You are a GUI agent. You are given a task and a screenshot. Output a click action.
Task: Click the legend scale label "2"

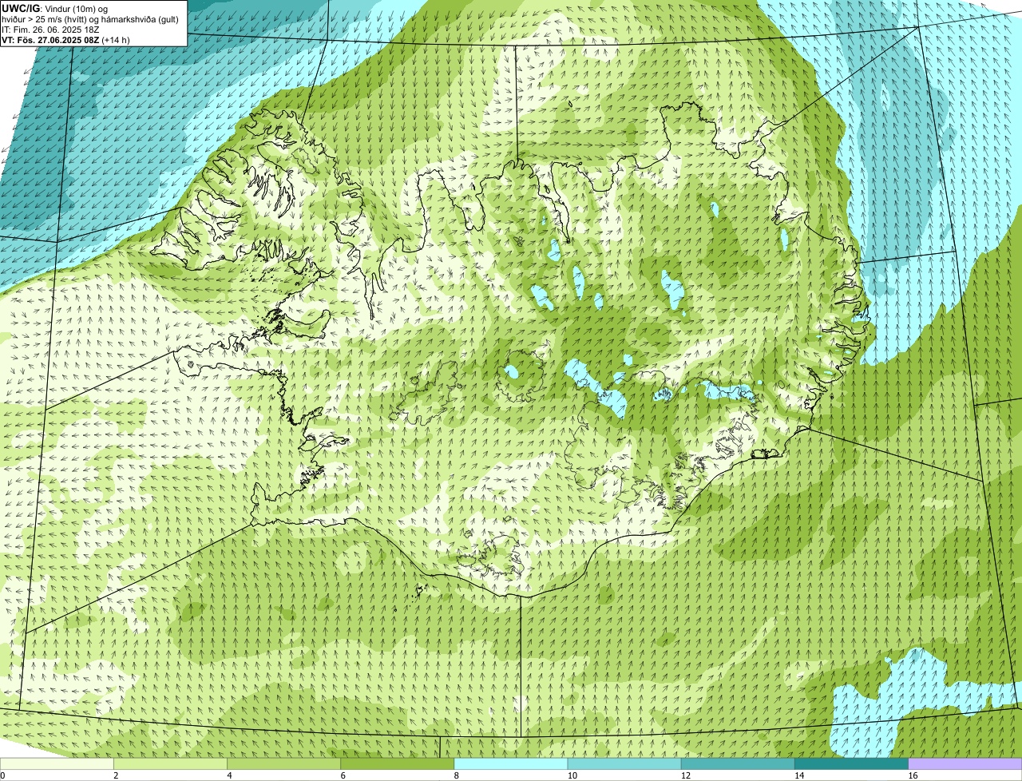(x=116, y=775)
